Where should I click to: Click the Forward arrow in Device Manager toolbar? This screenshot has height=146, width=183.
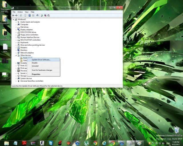[x=17, y=15]
